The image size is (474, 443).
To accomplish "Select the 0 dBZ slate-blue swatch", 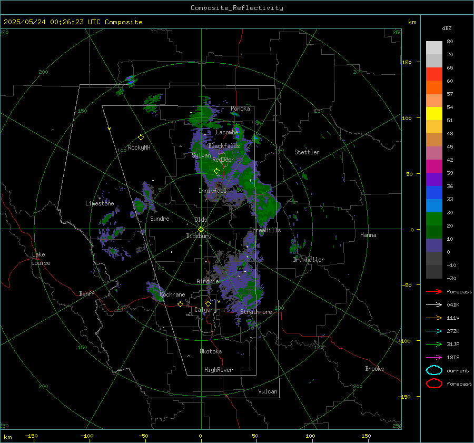I will pyautogui.click(x=434, y=245).
